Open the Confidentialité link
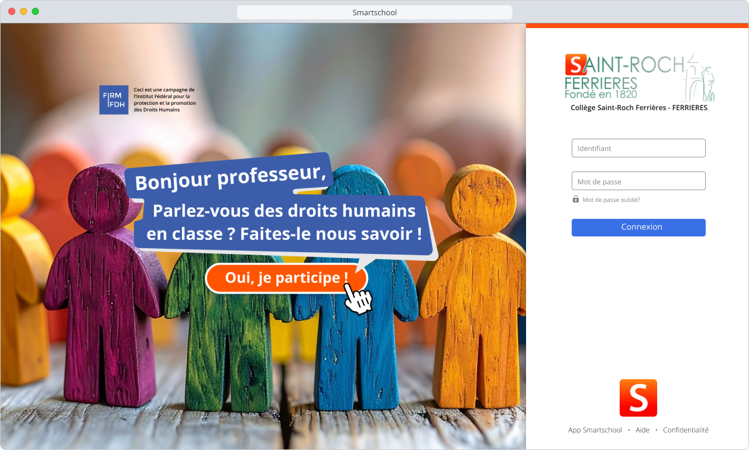 point(686,430)
